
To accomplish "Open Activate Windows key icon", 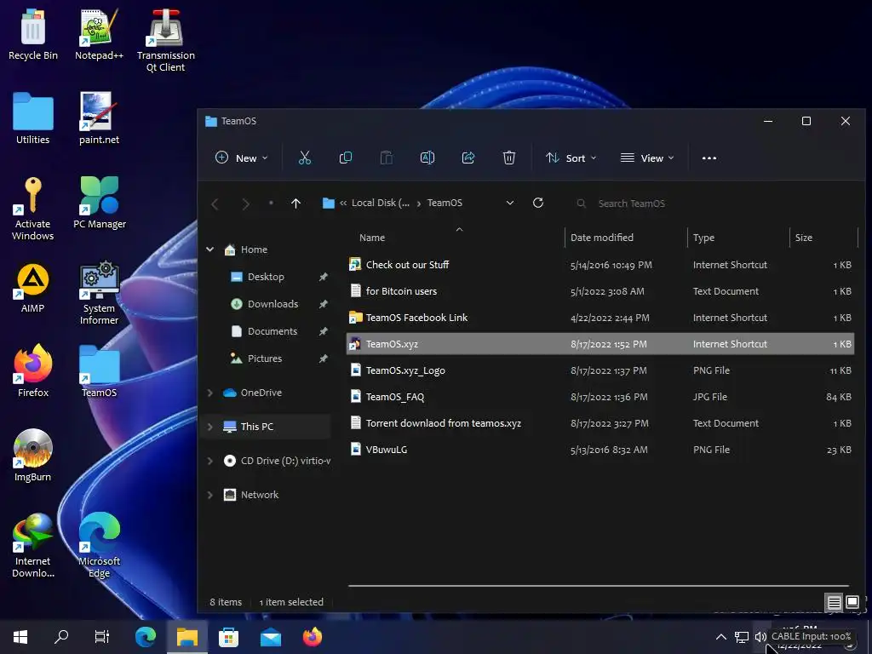I will click(x=33, y=209).
